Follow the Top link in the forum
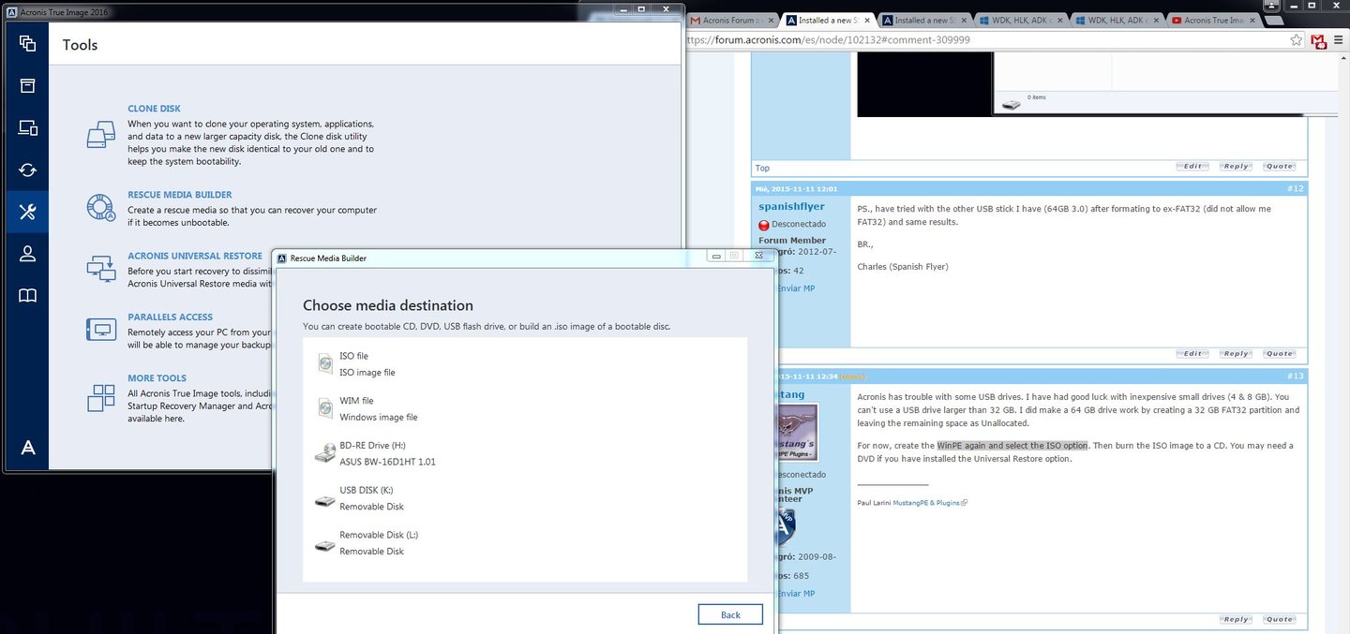Image resolution: width=1350 pixels, height=634 pixels. (x=762, y=169)
